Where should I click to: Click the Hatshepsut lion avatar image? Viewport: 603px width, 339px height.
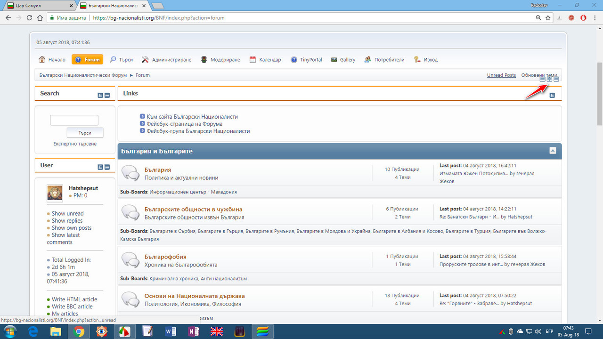[55, 193]
